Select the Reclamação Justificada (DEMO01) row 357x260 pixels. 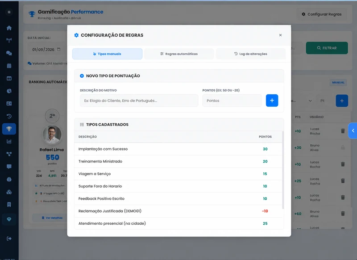coord(178,211)
